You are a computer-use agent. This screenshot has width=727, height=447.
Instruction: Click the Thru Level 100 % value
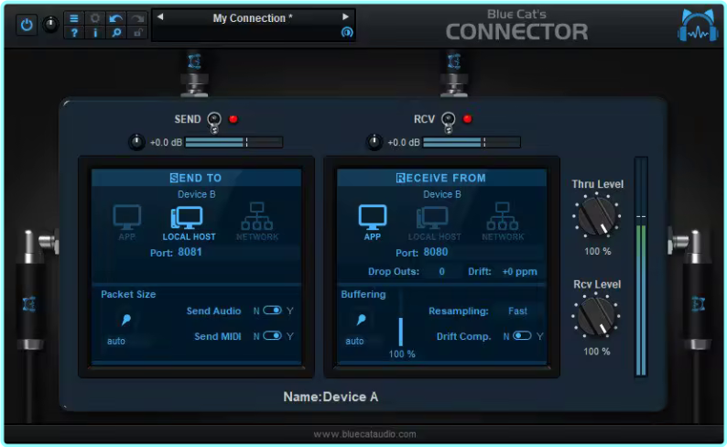tap(597, 251)
